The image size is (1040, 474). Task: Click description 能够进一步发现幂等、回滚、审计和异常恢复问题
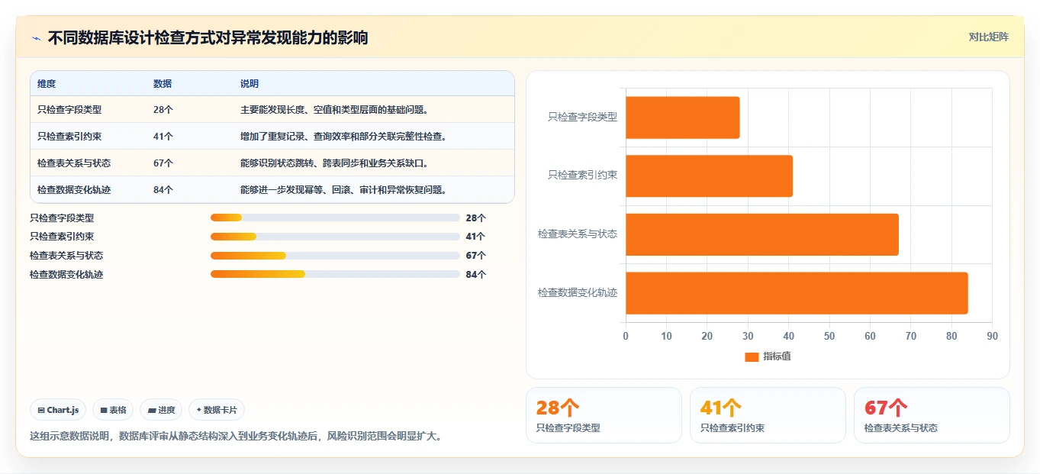tap(344, 190)
